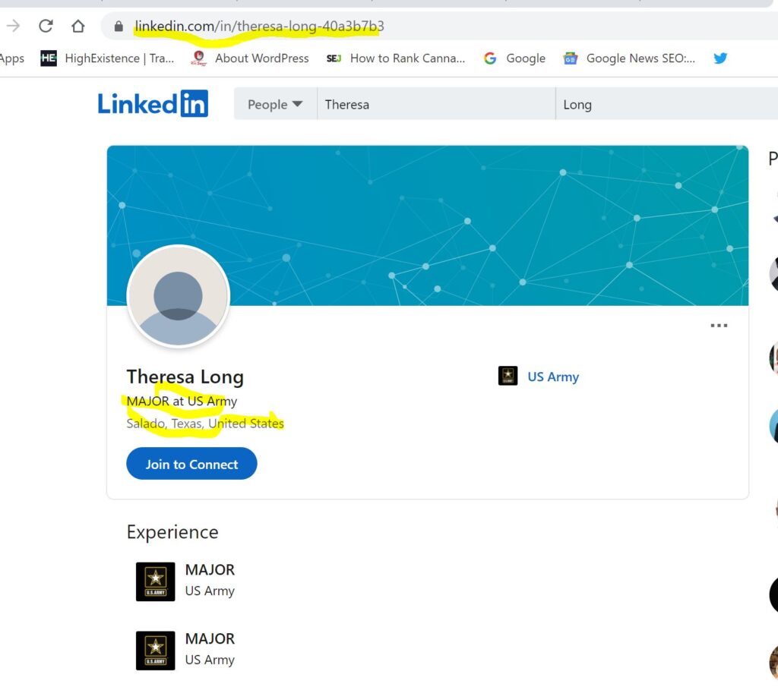Click the Theresa Long profile name
The width and height of the screenshot is (778, 687).
click(185, 377)
